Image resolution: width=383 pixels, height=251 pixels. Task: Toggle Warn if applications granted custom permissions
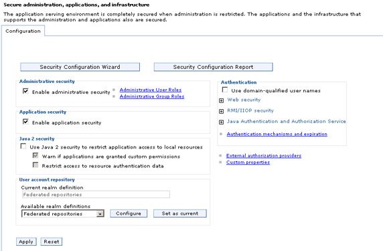pos(35,155)
